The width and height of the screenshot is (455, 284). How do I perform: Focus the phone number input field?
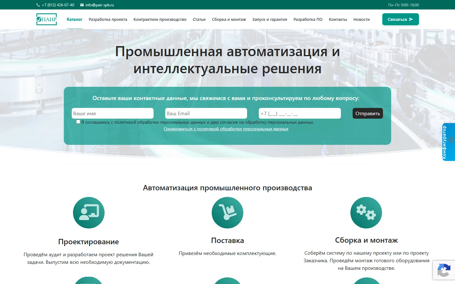coord(300,113)
